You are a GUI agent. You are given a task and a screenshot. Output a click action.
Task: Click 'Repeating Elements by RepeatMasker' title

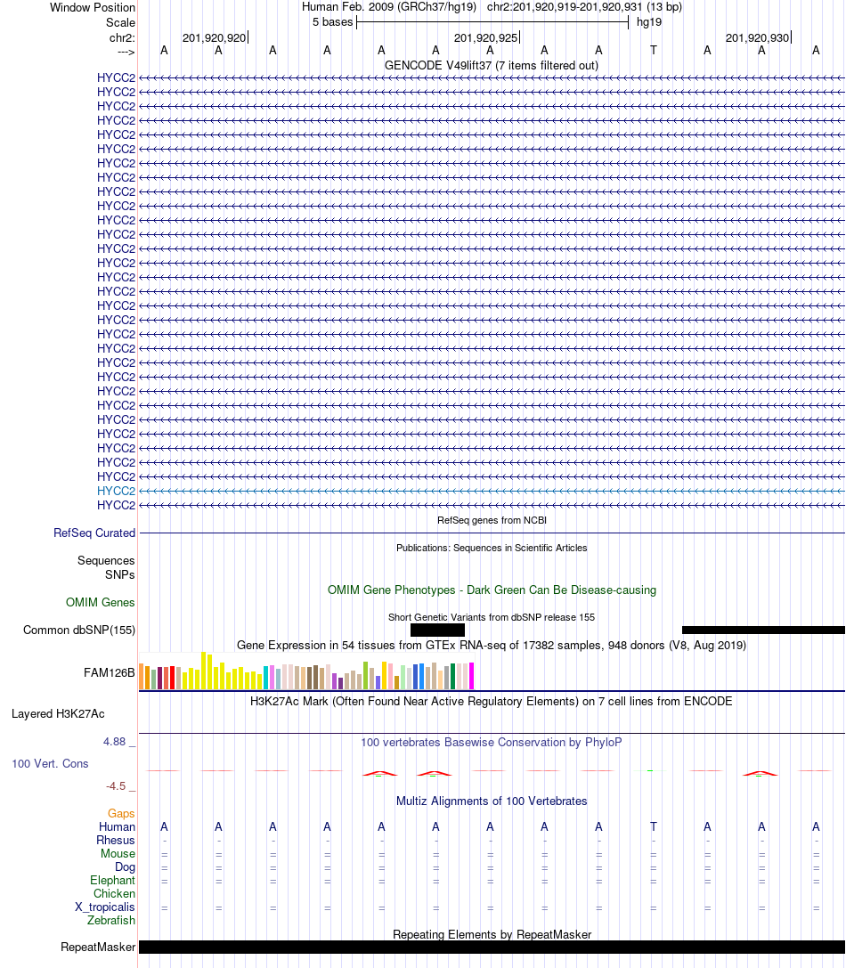point(492,935)
